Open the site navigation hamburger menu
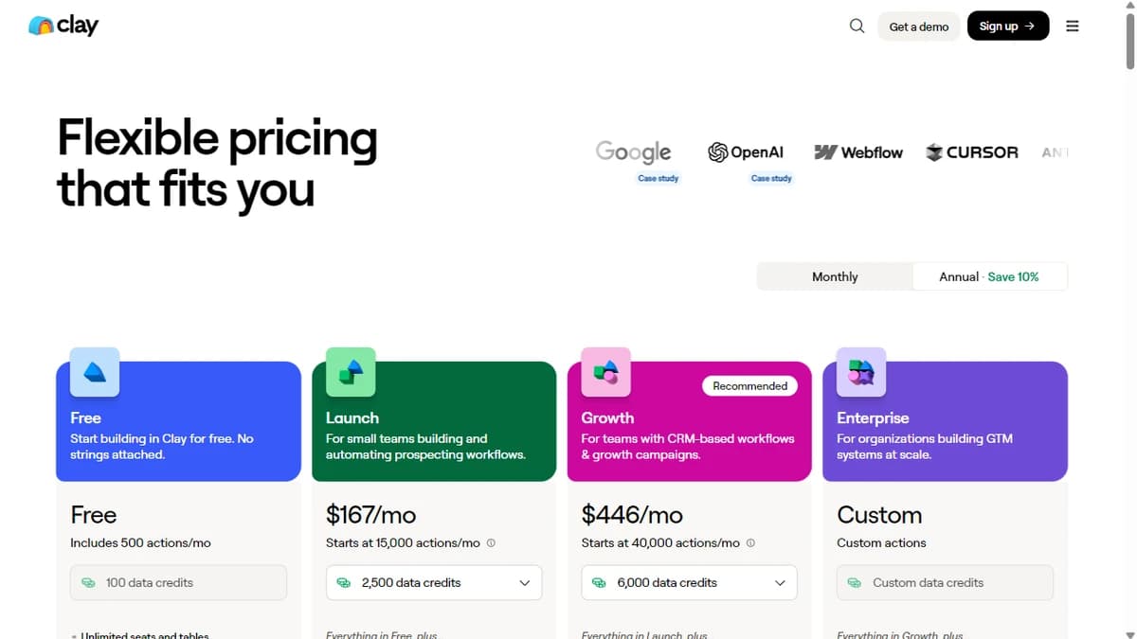Screen dimensions: 1137x639 tap(1073, 26)
